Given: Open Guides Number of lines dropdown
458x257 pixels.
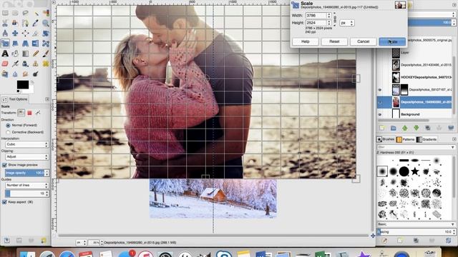Looking at the screenshot, I should 27,186.
